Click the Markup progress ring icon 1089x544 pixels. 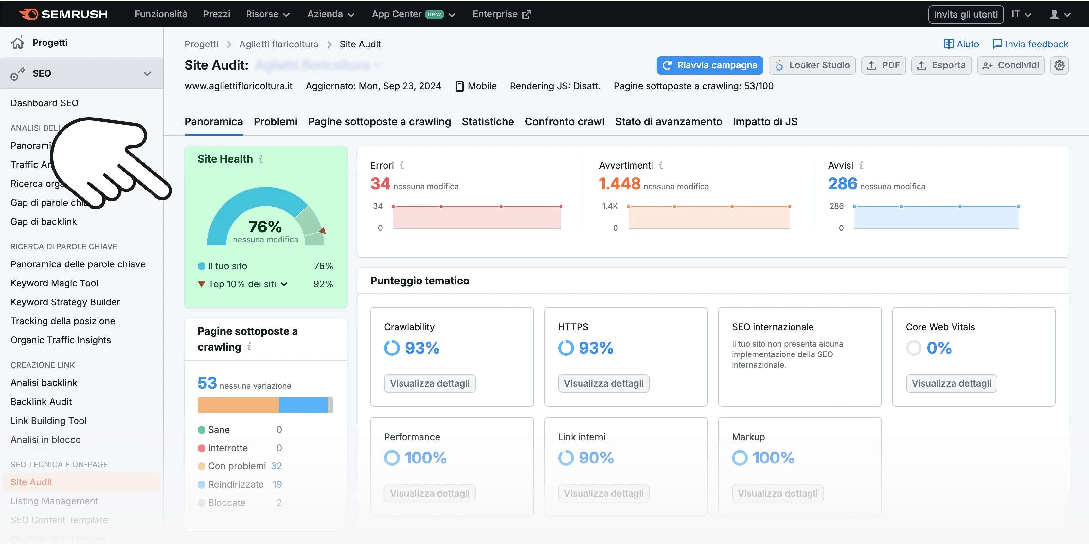click(740, 458)
